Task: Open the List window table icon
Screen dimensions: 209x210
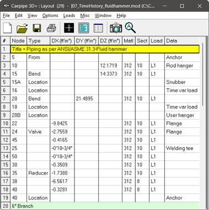Action: [98, 28]
